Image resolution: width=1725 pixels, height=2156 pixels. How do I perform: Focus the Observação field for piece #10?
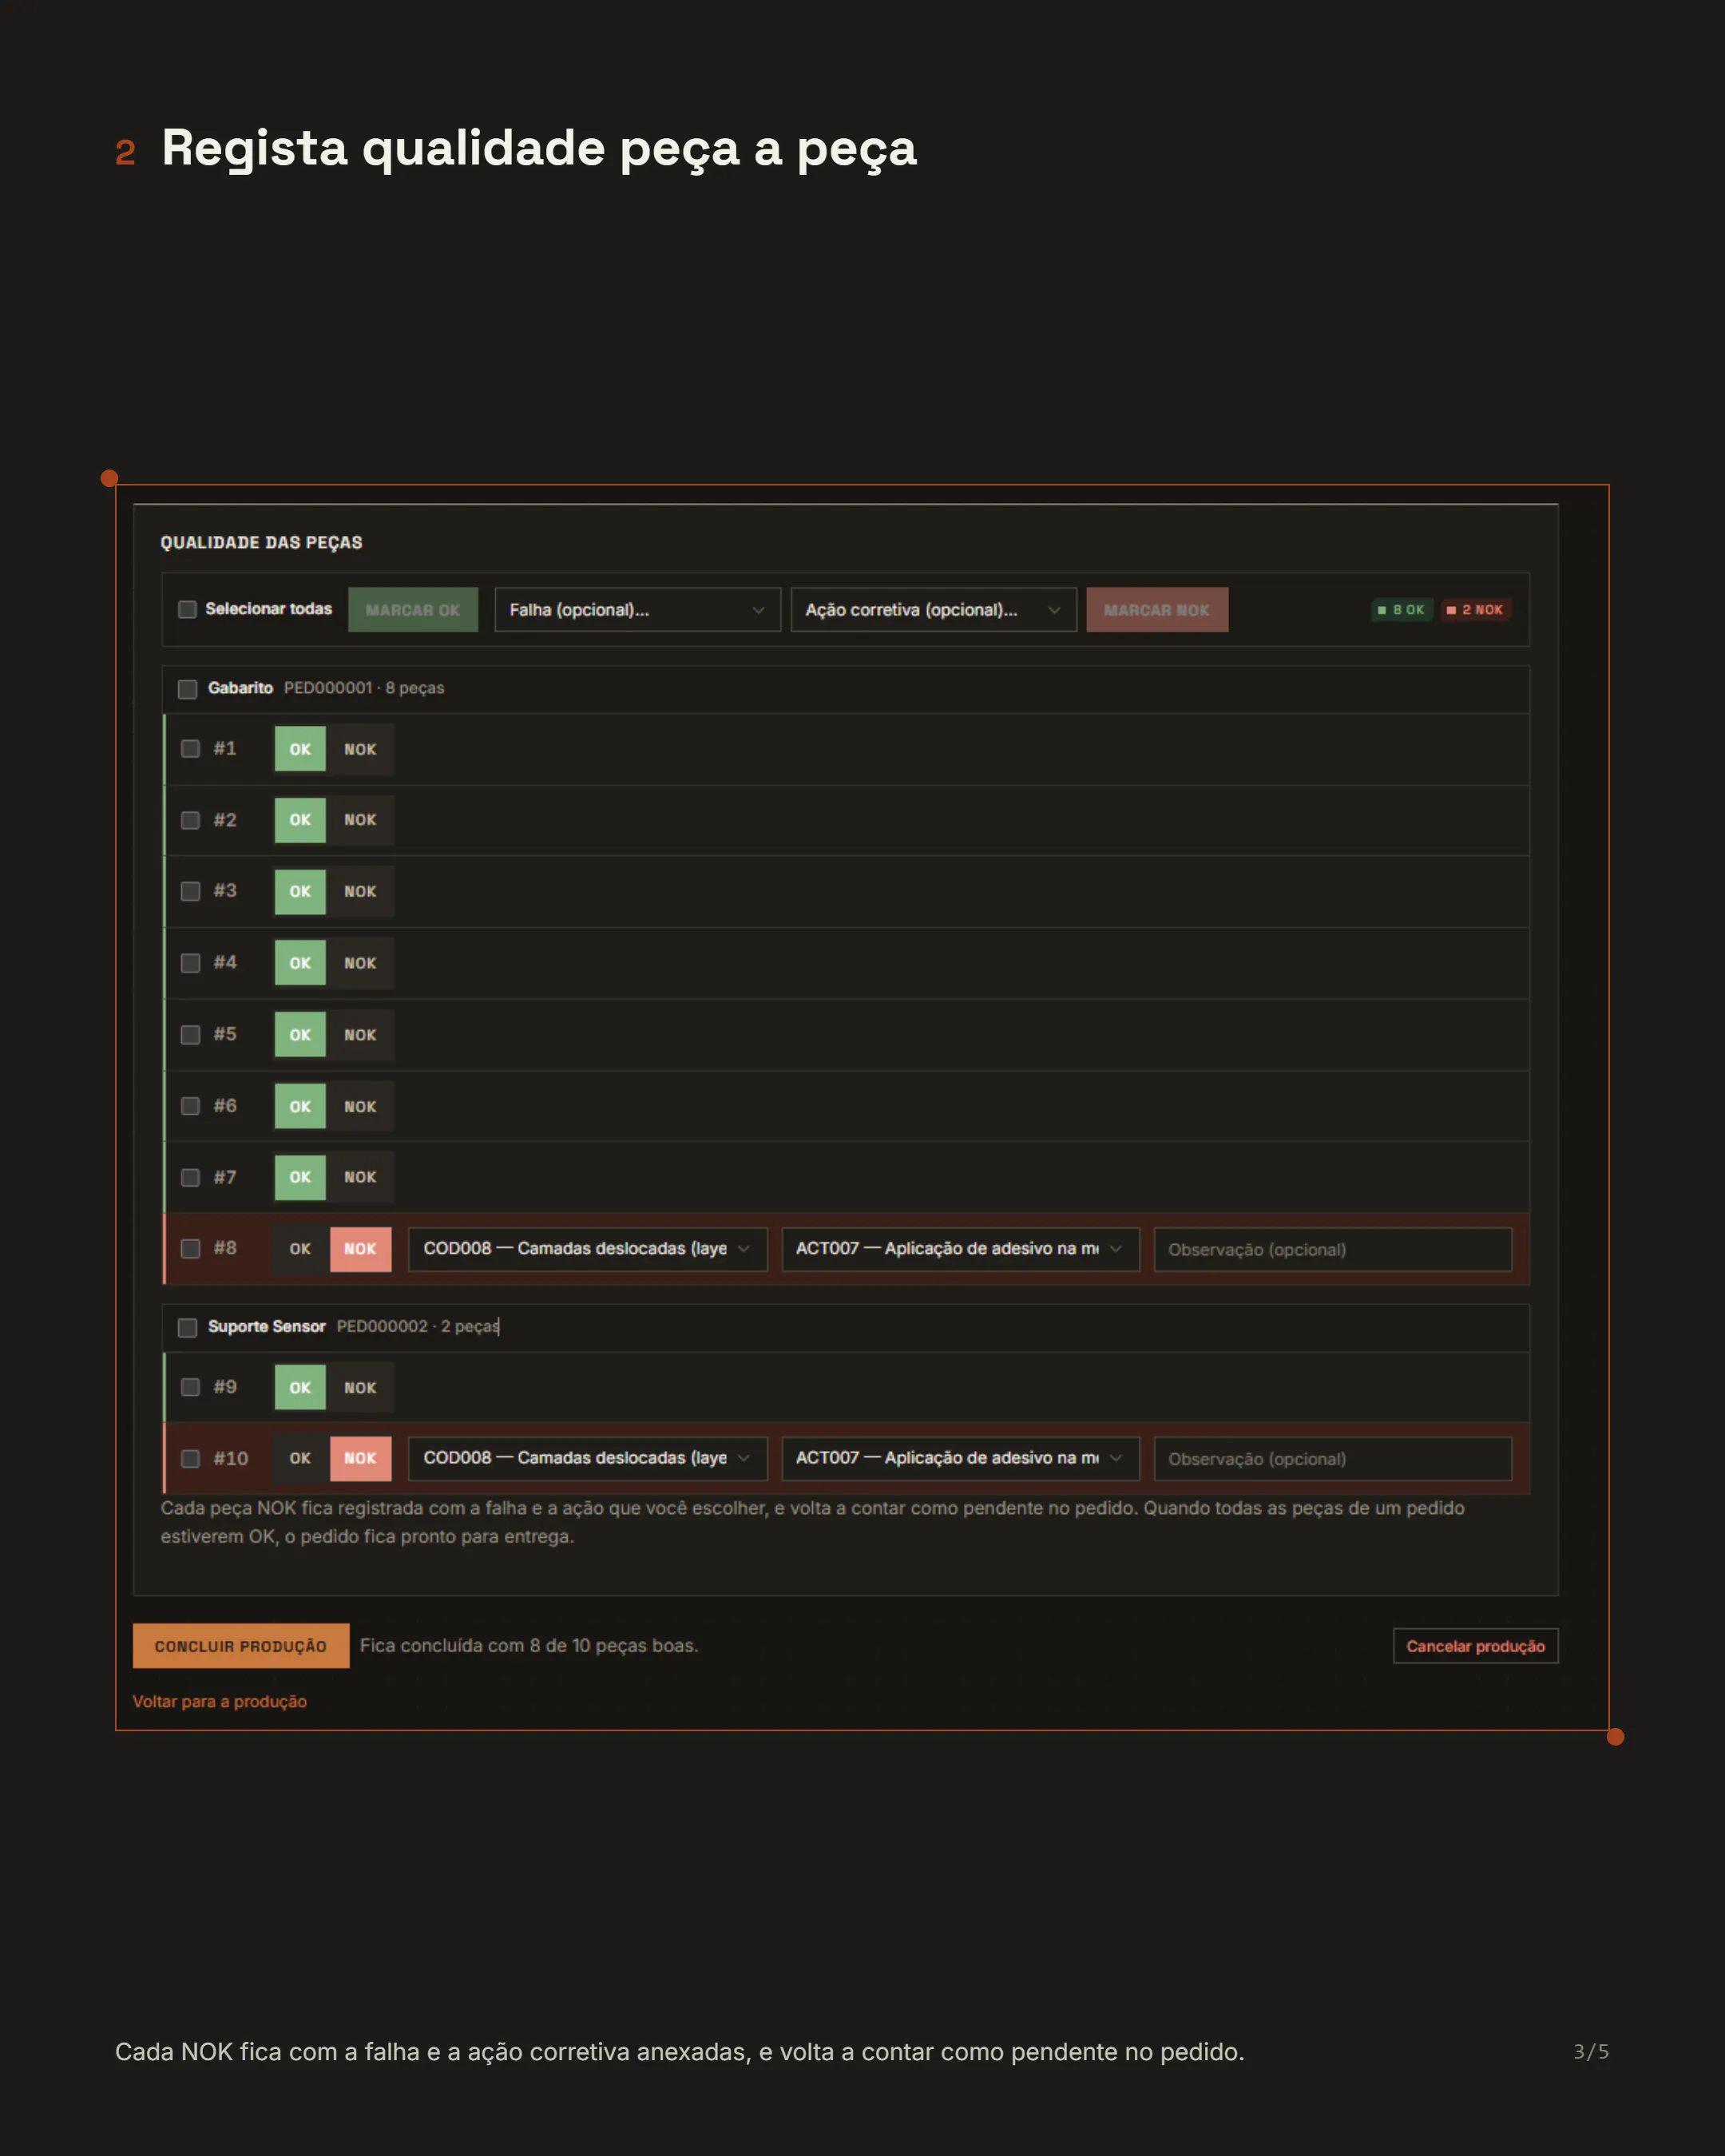(1333, 1458)
